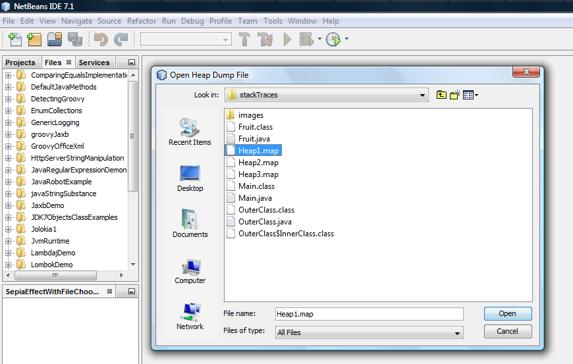Select the JvmRuntime project
The height and width of the screenshot is (364, 573).
click(x=50, y=241)
